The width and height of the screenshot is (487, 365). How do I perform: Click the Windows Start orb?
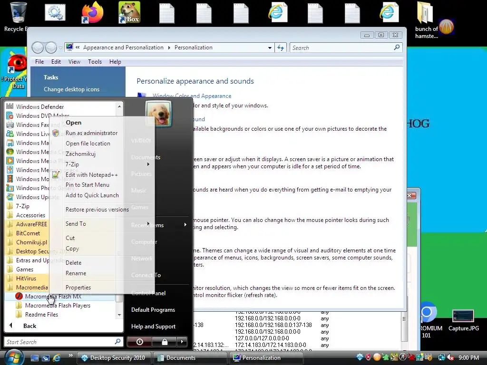(14, 357)
